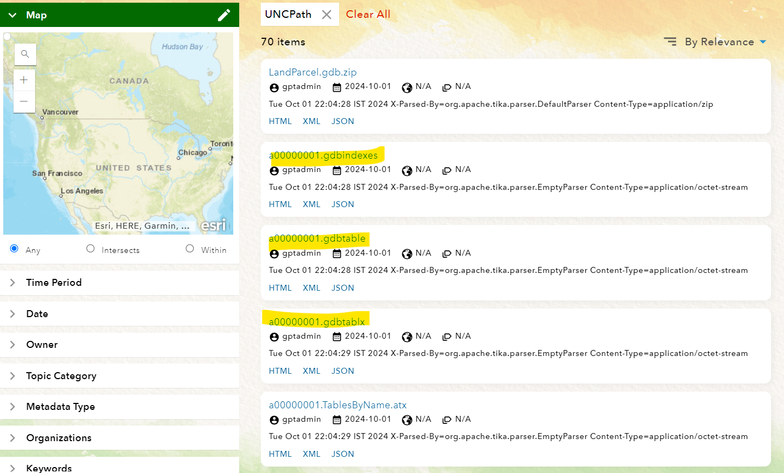
Task: View JSON metadata for a00000001.gdbtable
Action: [343, 288]
